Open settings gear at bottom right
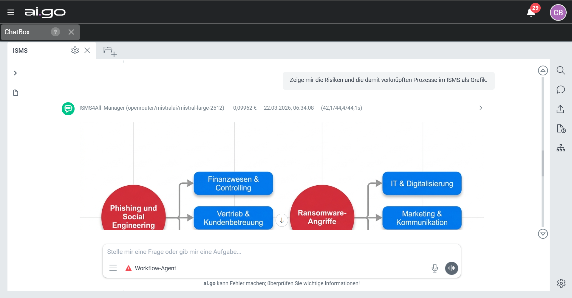 561,283
